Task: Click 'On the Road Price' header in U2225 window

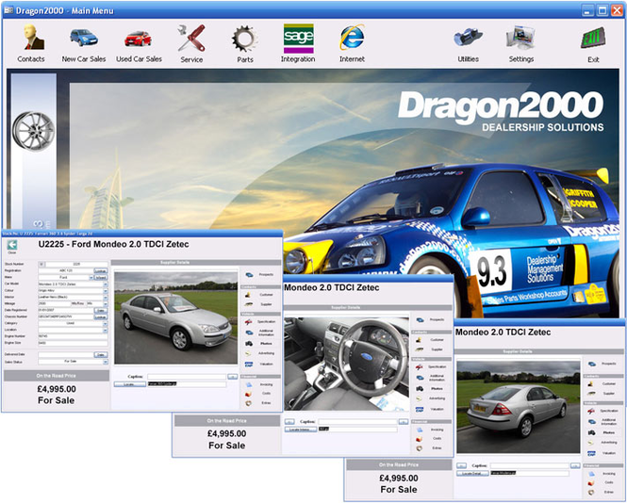Action: (56, 376)
